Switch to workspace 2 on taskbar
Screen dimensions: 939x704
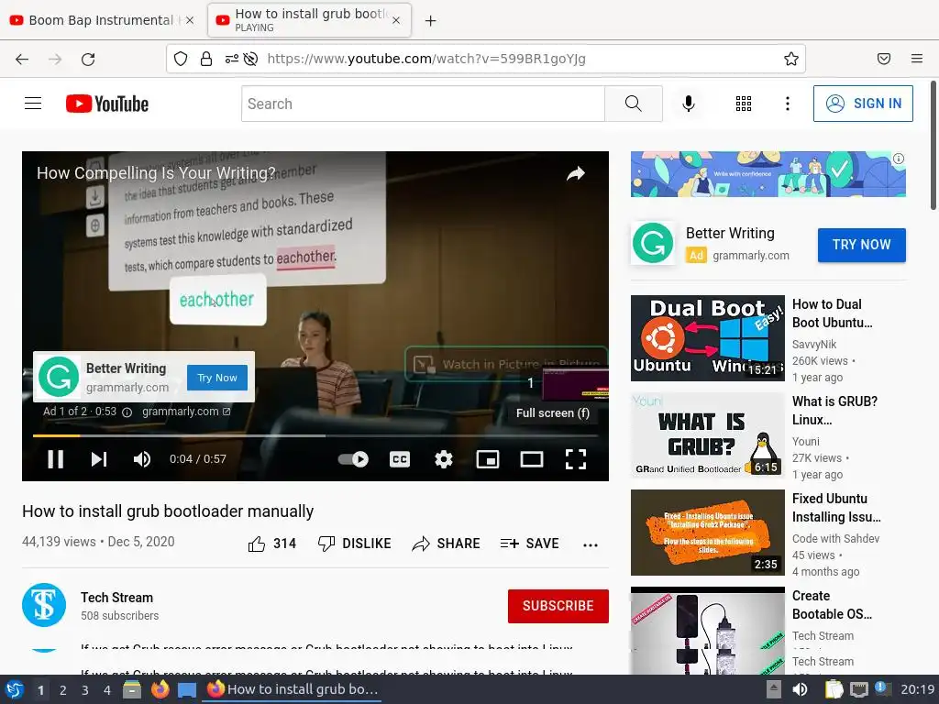pyautogui.click(x=63, y=690)
